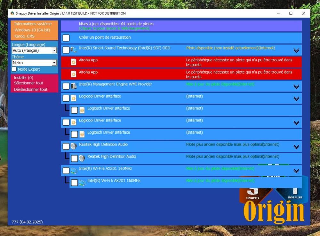Tick the 'Créer un point de restauration' checkbox
This screenshot has height=236, width=320.
pyautogui.click(x=66, y=38)
